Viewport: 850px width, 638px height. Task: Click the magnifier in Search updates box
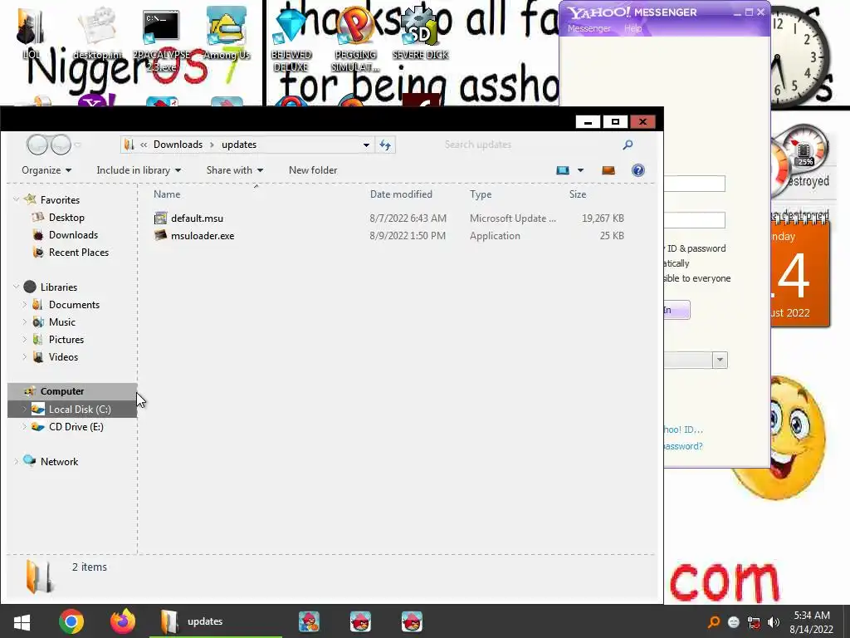point(628,145)
